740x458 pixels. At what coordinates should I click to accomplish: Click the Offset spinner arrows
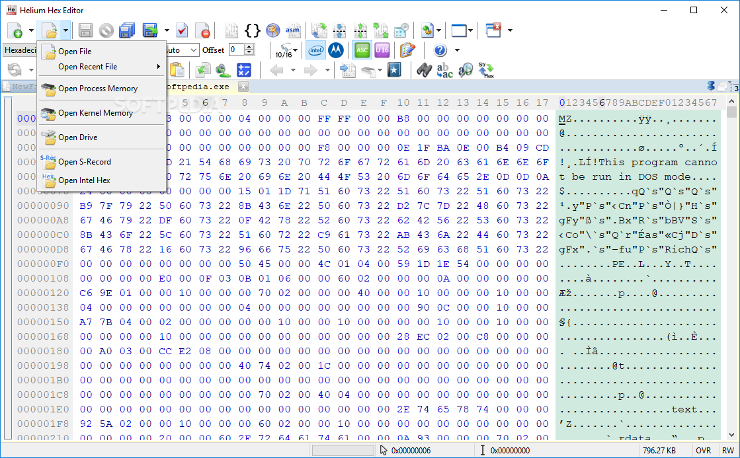click(250, 50)
